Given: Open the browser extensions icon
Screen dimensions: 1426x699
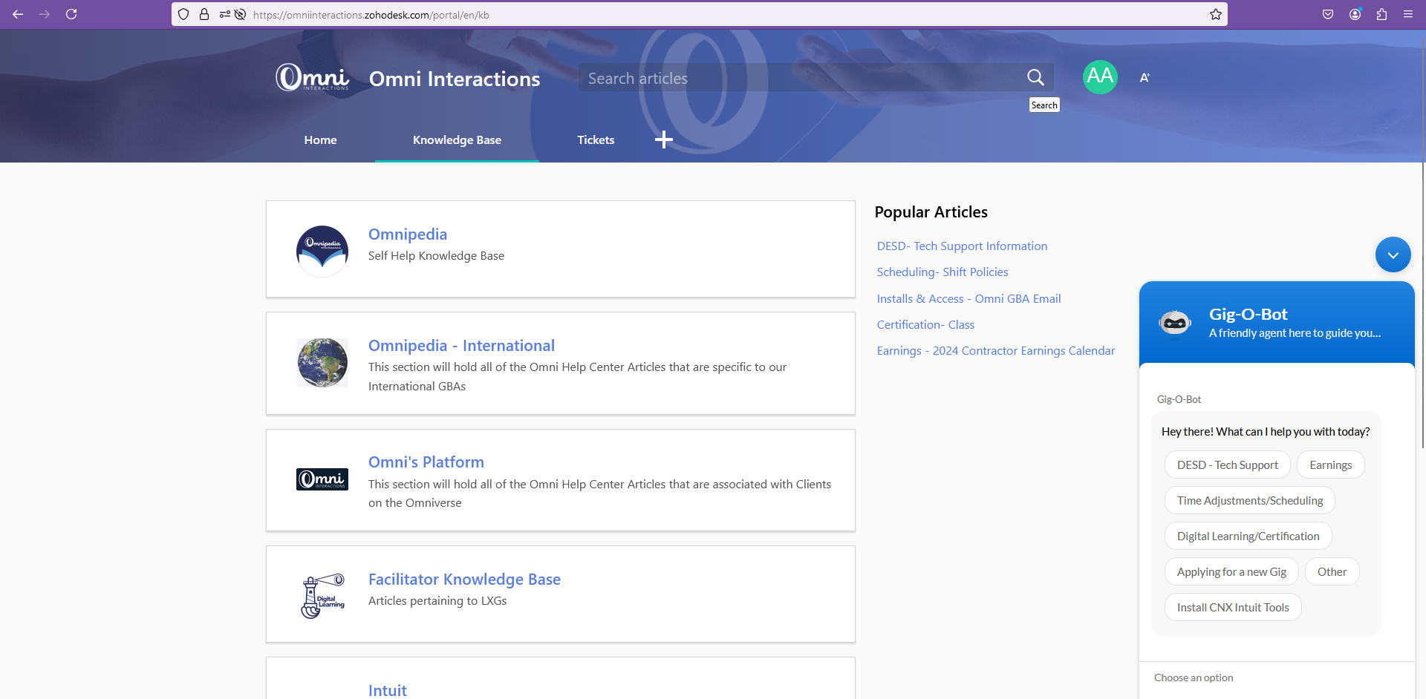Looking at the screenshot, I should 1381,14.
